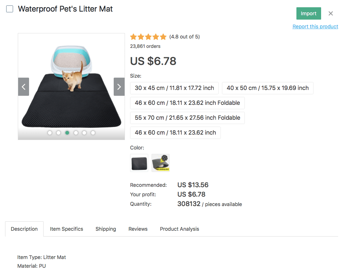
Task: View the Product Analysis tab
Action: (179, 229)
